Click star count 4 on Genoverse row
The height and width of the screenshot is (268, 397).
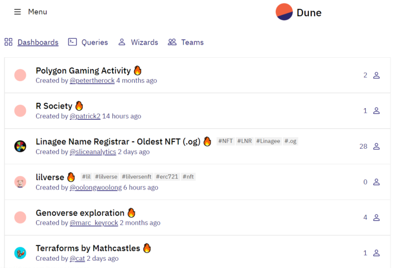point(365,218)
